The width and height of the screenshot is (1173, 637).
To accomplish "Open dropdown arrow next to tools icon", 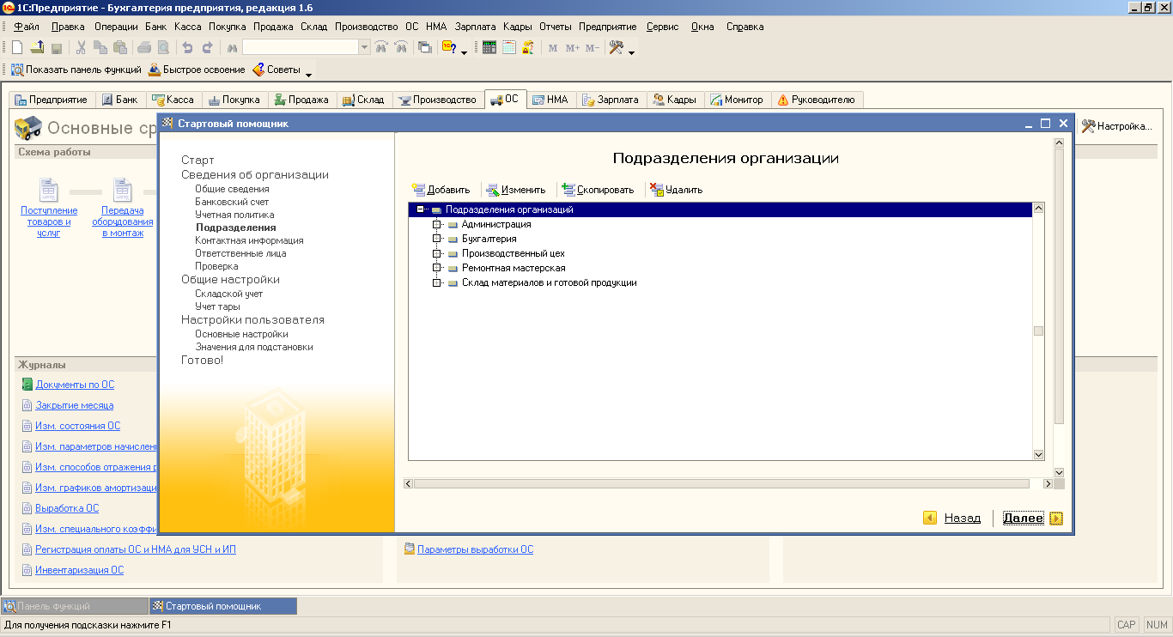I will (631, 52).
